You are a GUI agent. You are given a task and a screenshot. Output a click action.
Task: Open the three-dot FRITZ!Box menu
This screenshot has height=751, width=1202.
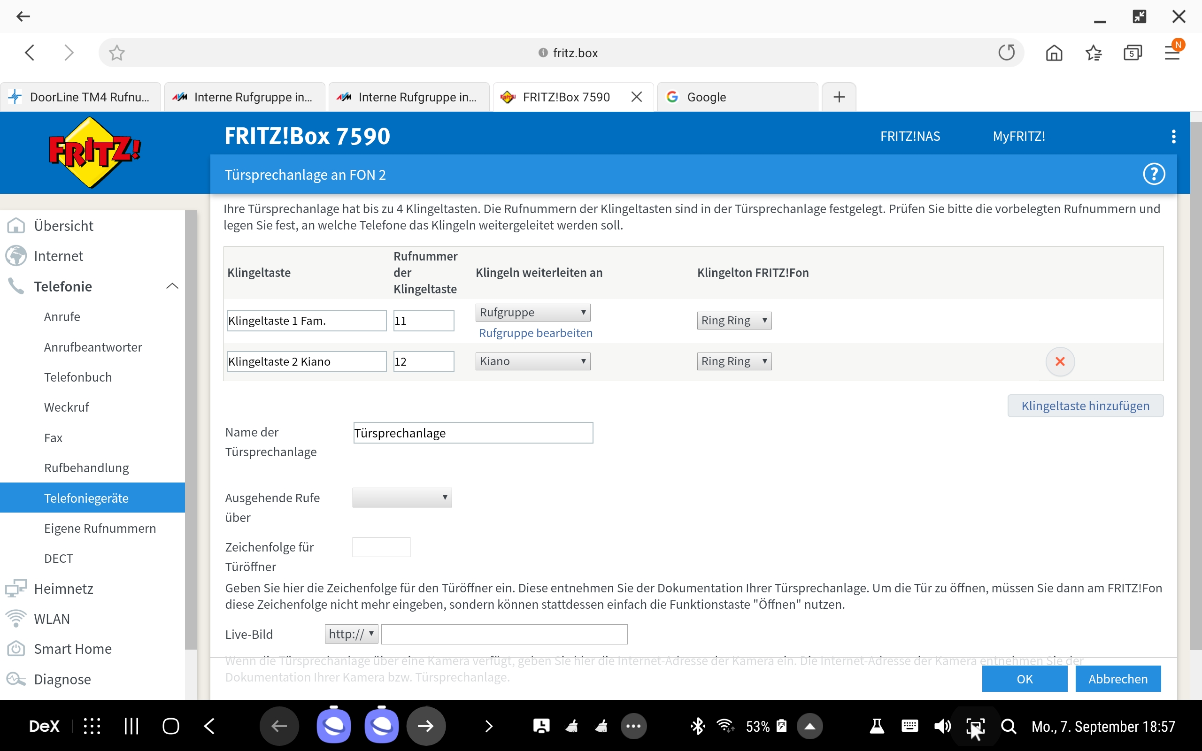point(1173,136)
